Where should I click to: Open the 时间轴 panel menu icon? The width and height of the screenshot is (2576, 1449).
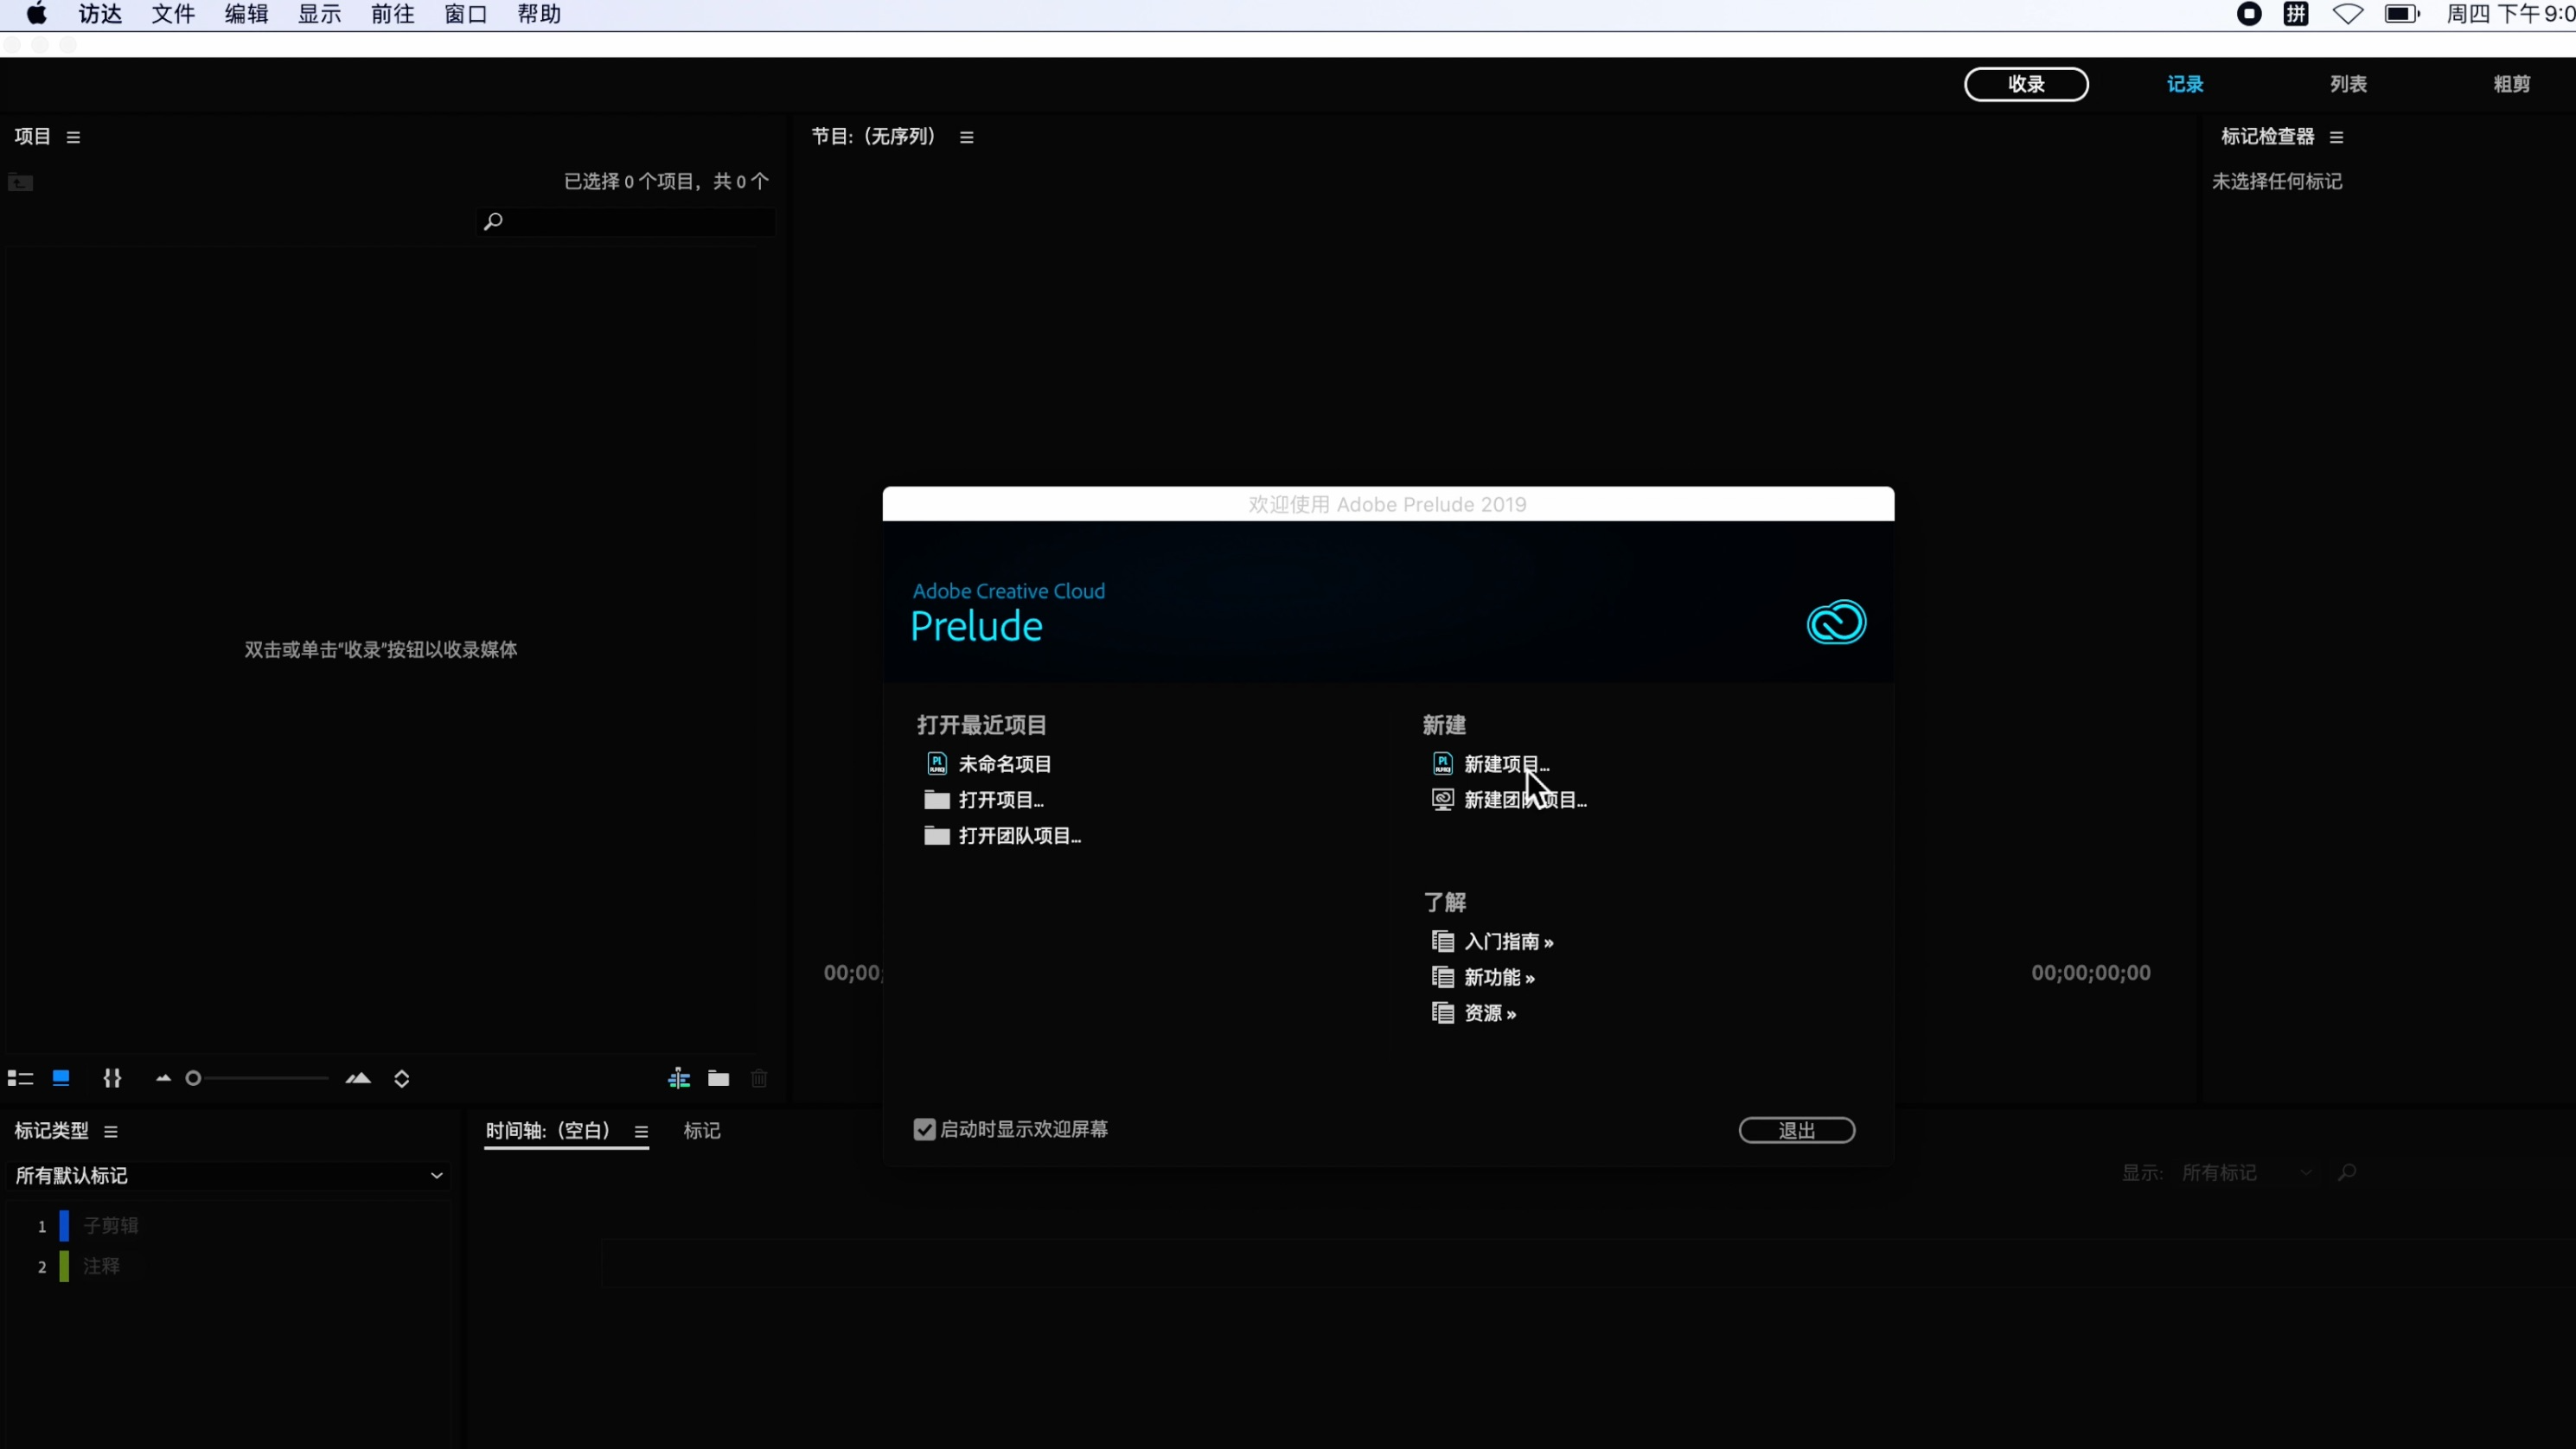641,1131
